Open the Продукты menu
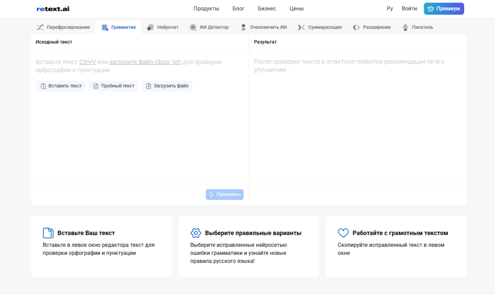The height and width of the screenshot is (295, 495). [x=206, y=9]
